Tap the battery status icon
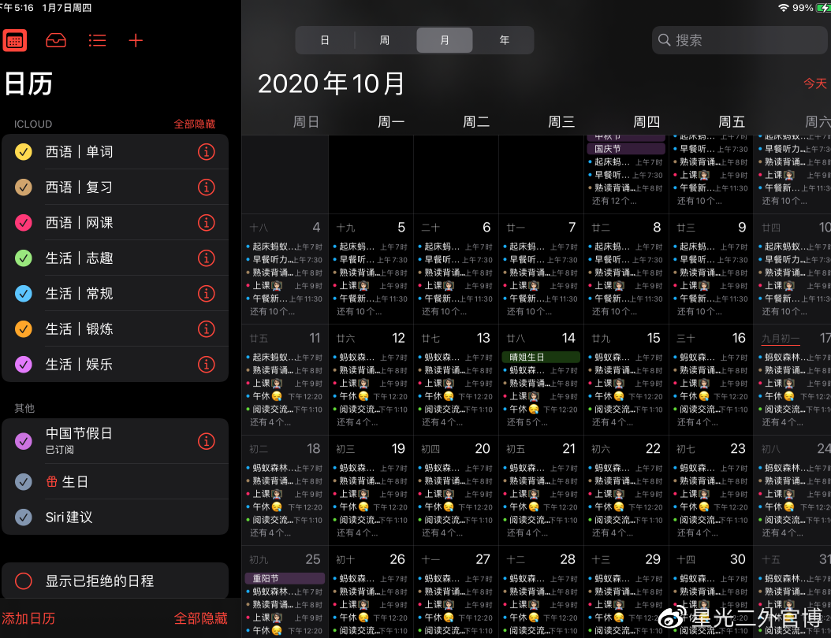The width and height of the screenshot is (831, 638). tap(823, 7)
